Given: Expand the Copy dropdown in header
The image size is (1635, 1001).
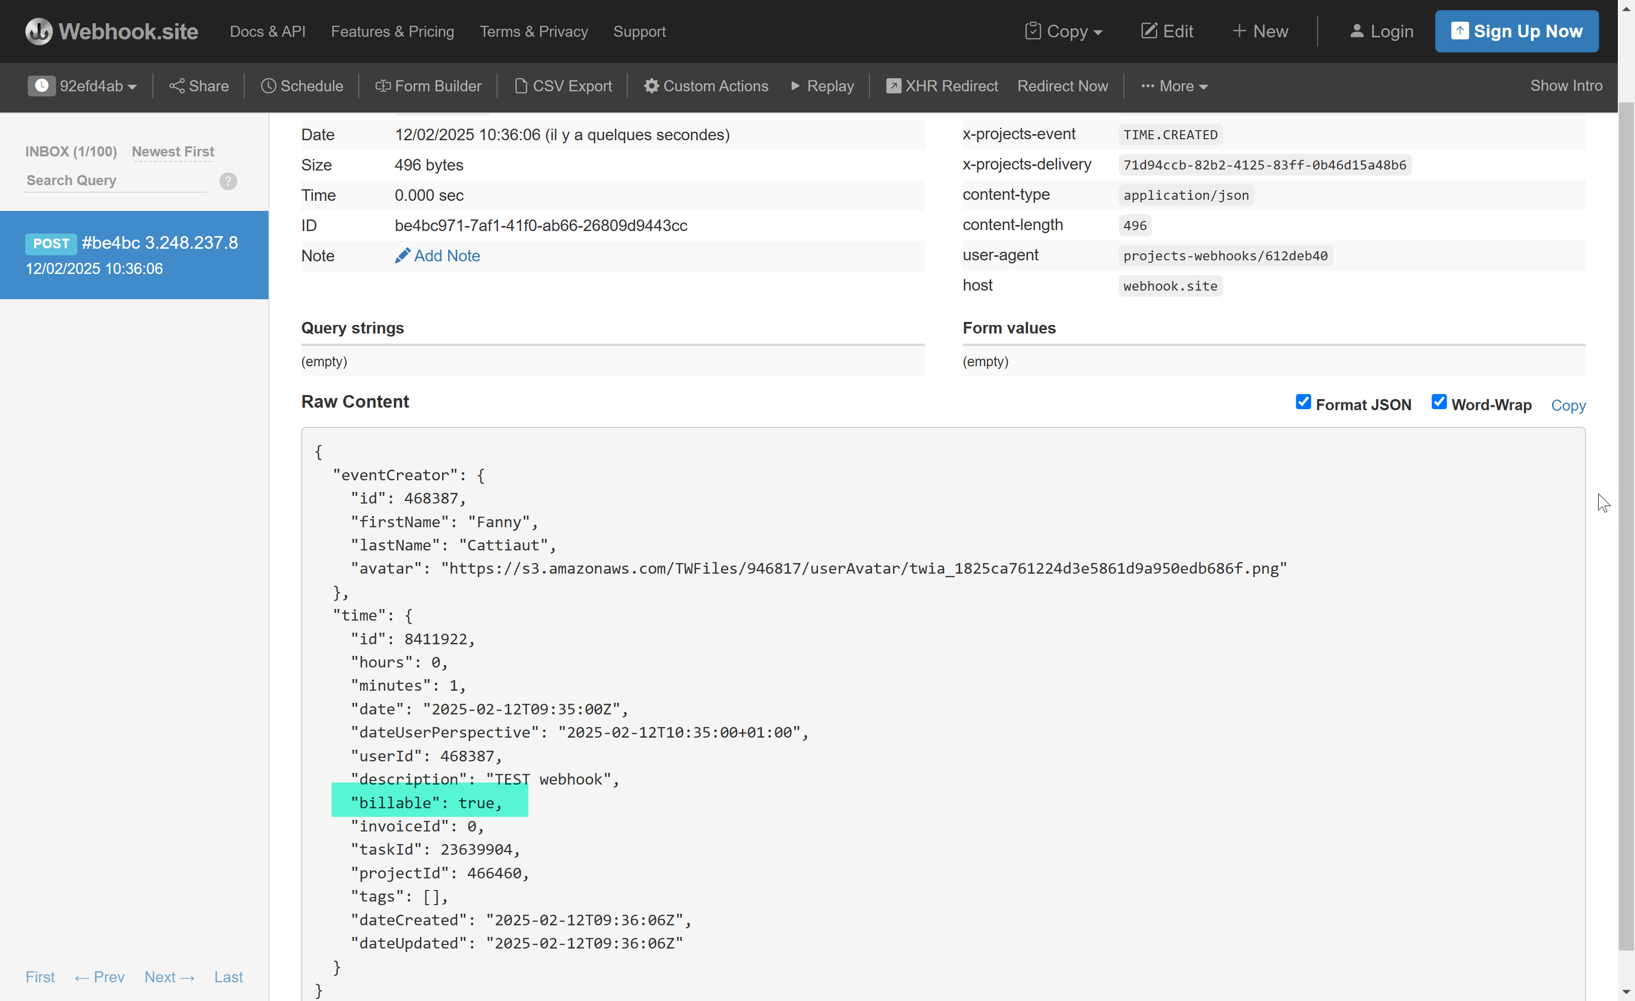Looking at the screenshot, I should pos(1064,31).
